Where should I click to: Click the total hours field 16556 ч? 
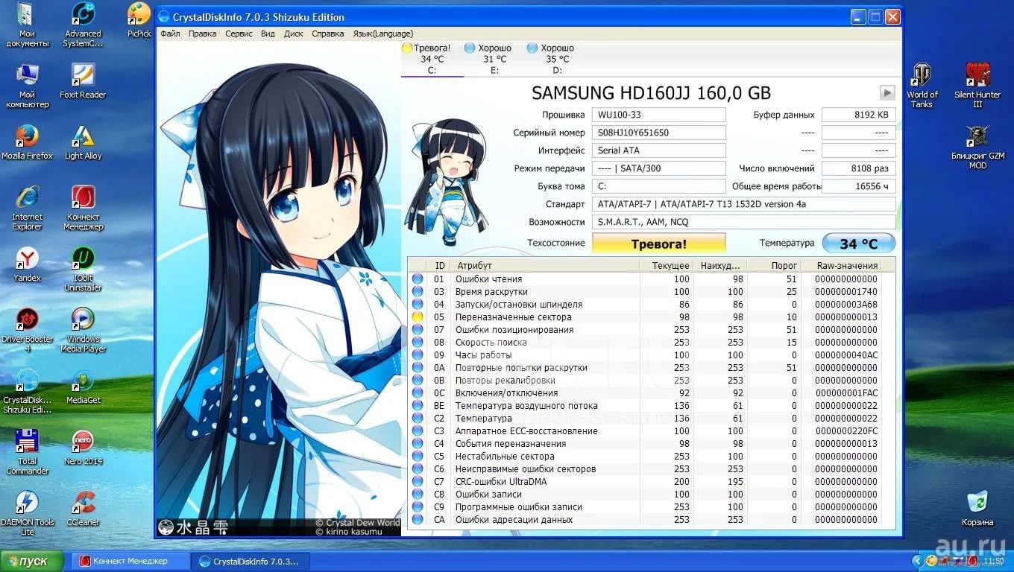click(858, 186)
